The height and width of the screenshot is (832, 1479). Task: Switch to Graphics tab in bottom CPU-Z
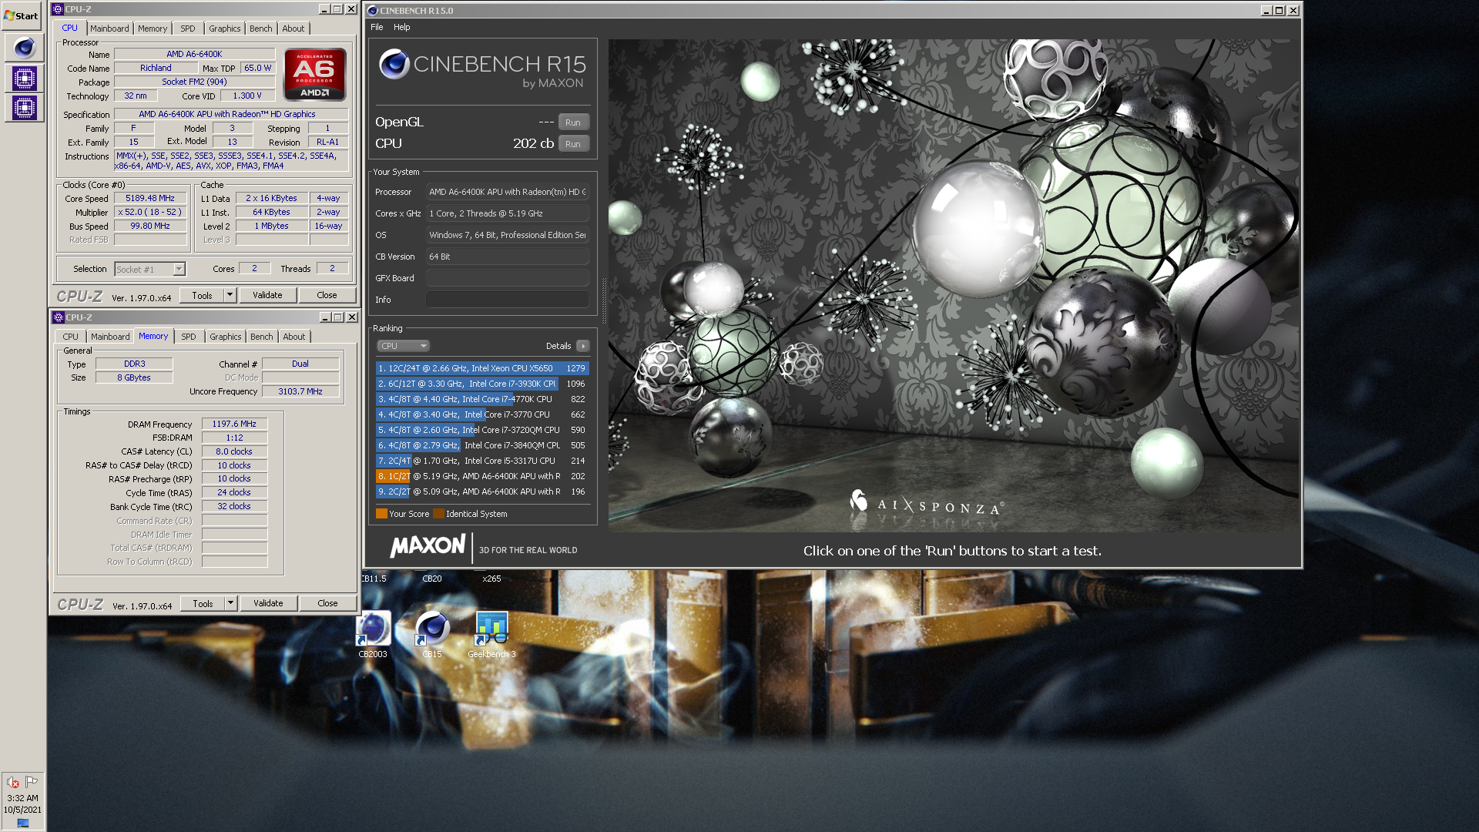pos(226,337)
